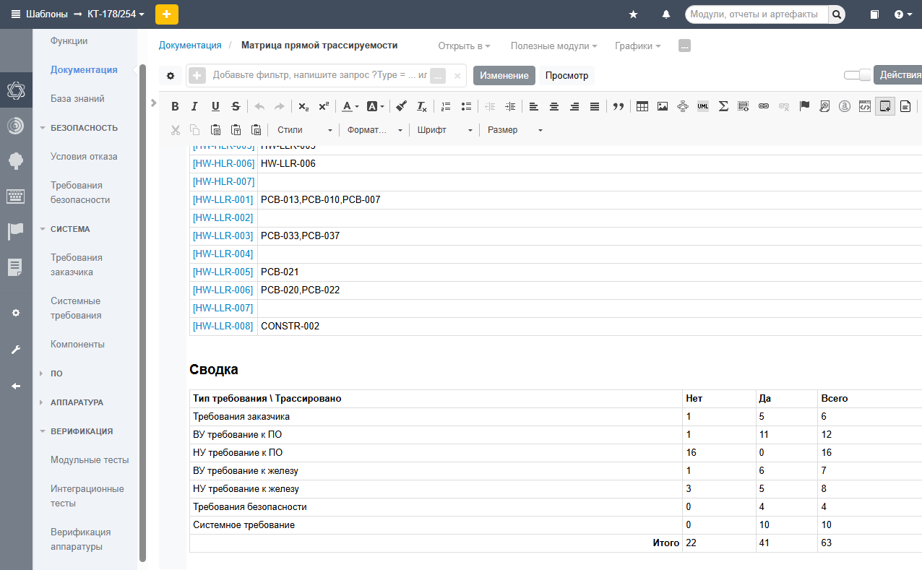Open the notifications bell
Image resolution: width=922 pixels, height=570 pixels.
click(666, 14)
